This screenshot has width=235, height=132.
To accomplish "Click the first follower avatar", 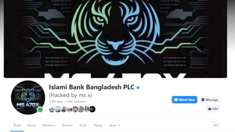I will click(x=52, y=109).
